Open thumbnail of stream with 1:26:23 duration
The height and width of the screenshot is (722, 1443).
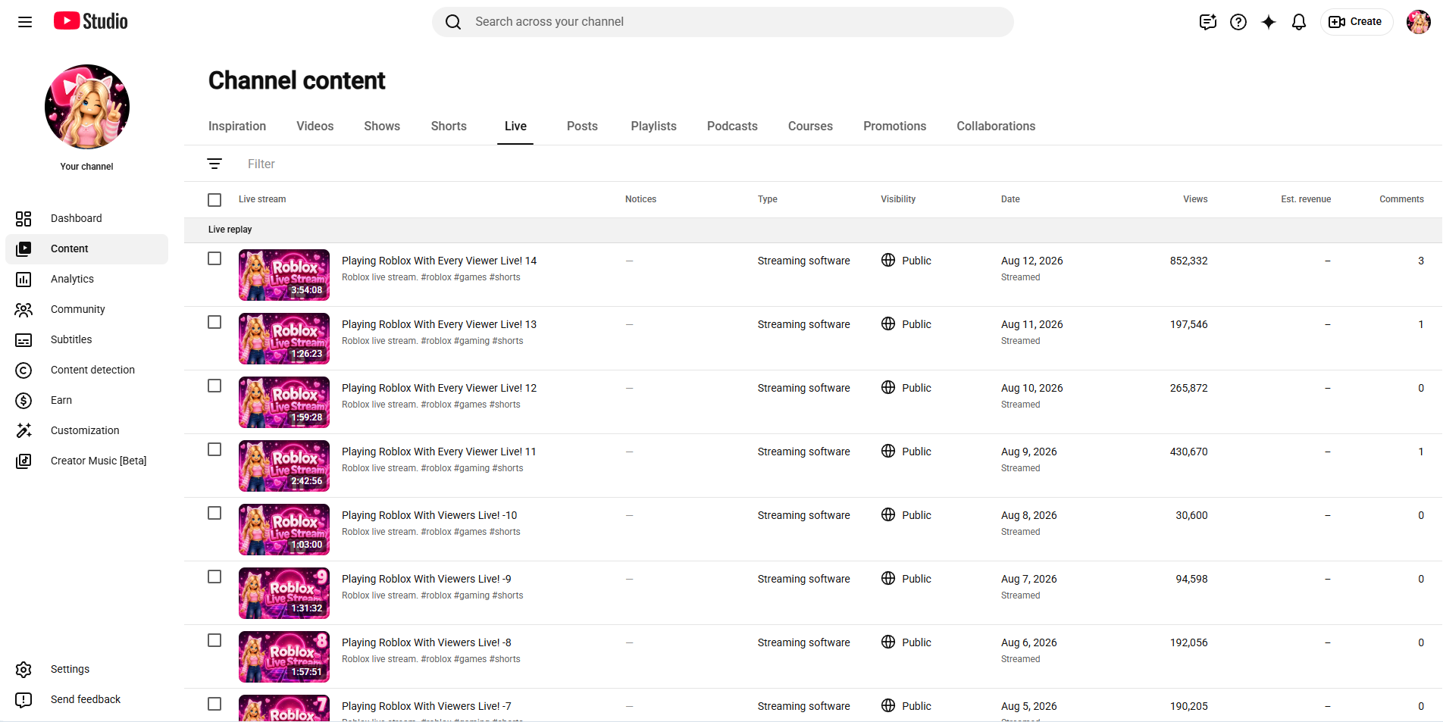(284, 339)
